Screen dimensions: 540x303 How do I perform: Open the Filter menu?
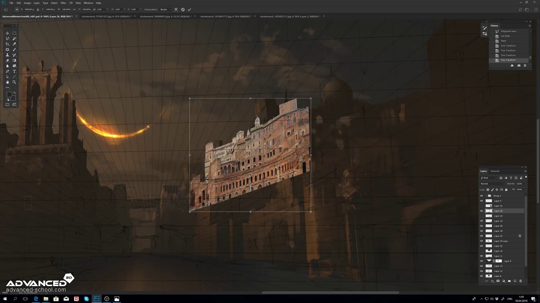(x=63, y=3)
